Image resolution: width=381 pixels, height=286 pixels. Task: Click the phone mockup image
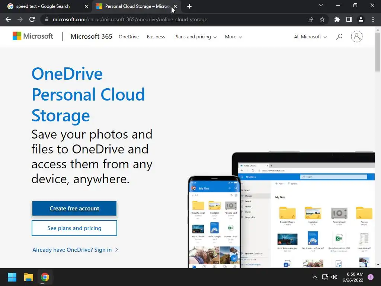pyautogui.click(x=214, y=222)
